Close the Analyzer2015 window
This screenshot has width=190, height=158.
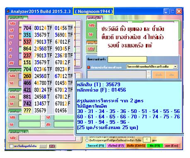179,12
